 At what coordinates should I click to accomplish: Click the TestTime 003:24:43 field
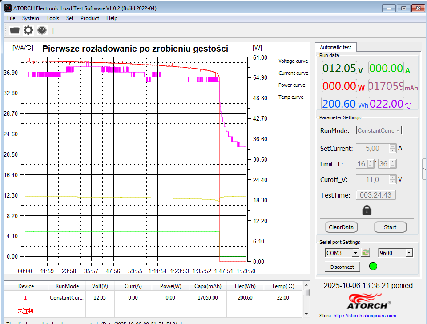(x=375, y=195)
